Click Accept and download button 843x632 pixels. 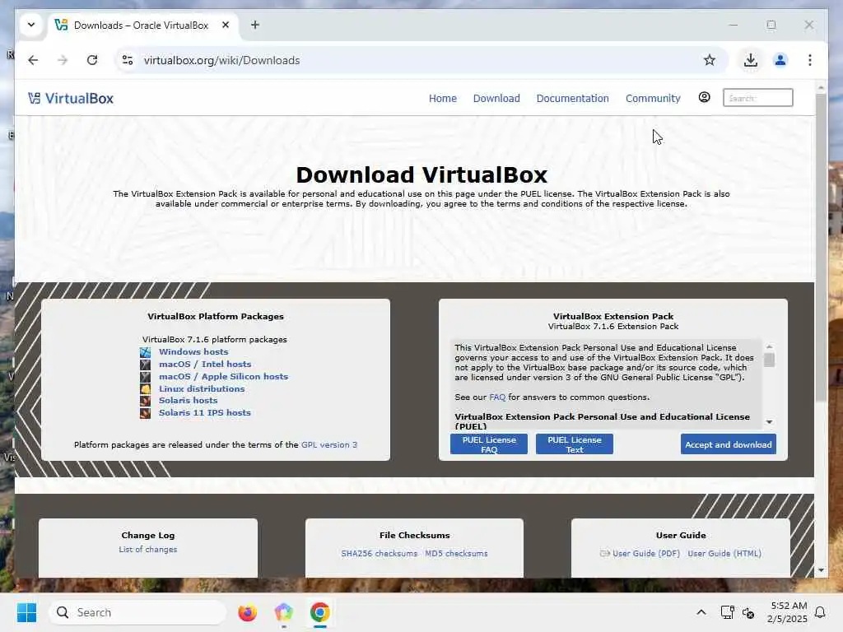728,444
